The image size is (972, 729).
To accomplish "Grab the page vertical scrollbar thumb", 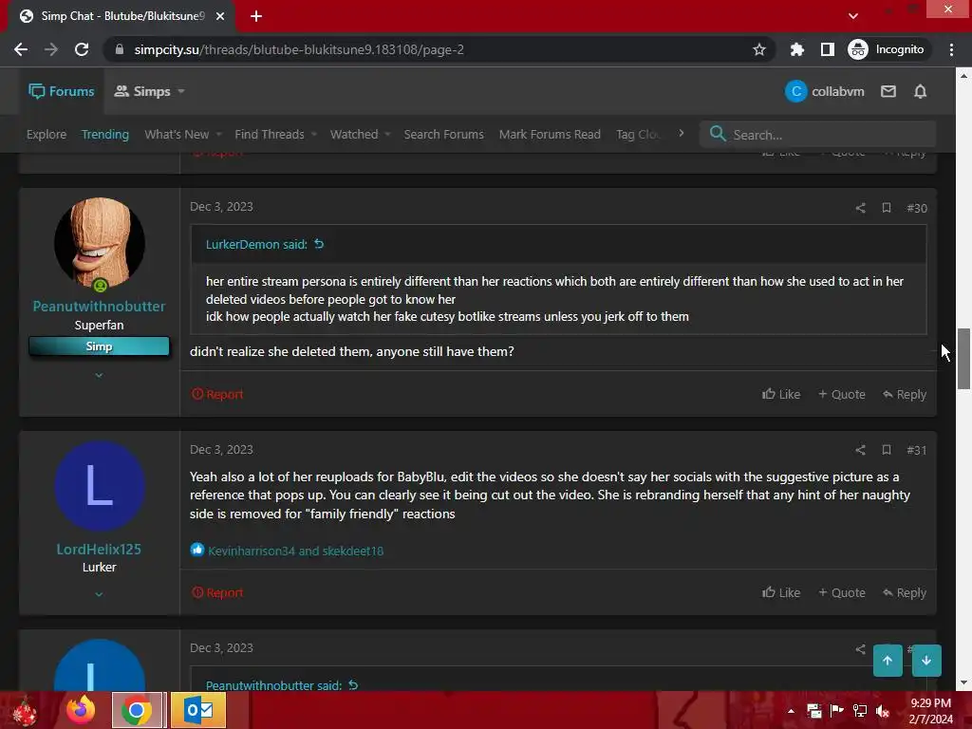I will 963,359.
